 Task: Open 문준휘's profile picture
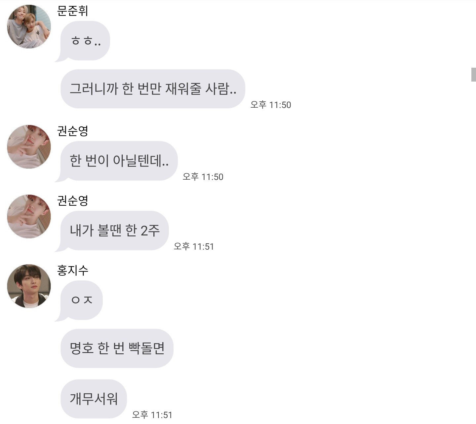29,27
